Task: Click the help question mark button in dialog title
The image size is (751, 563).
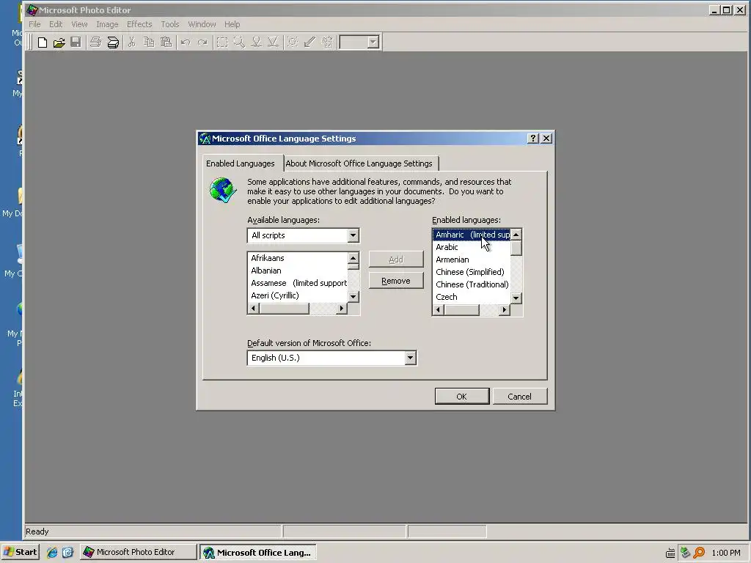Action: click(x=532, y=139)
